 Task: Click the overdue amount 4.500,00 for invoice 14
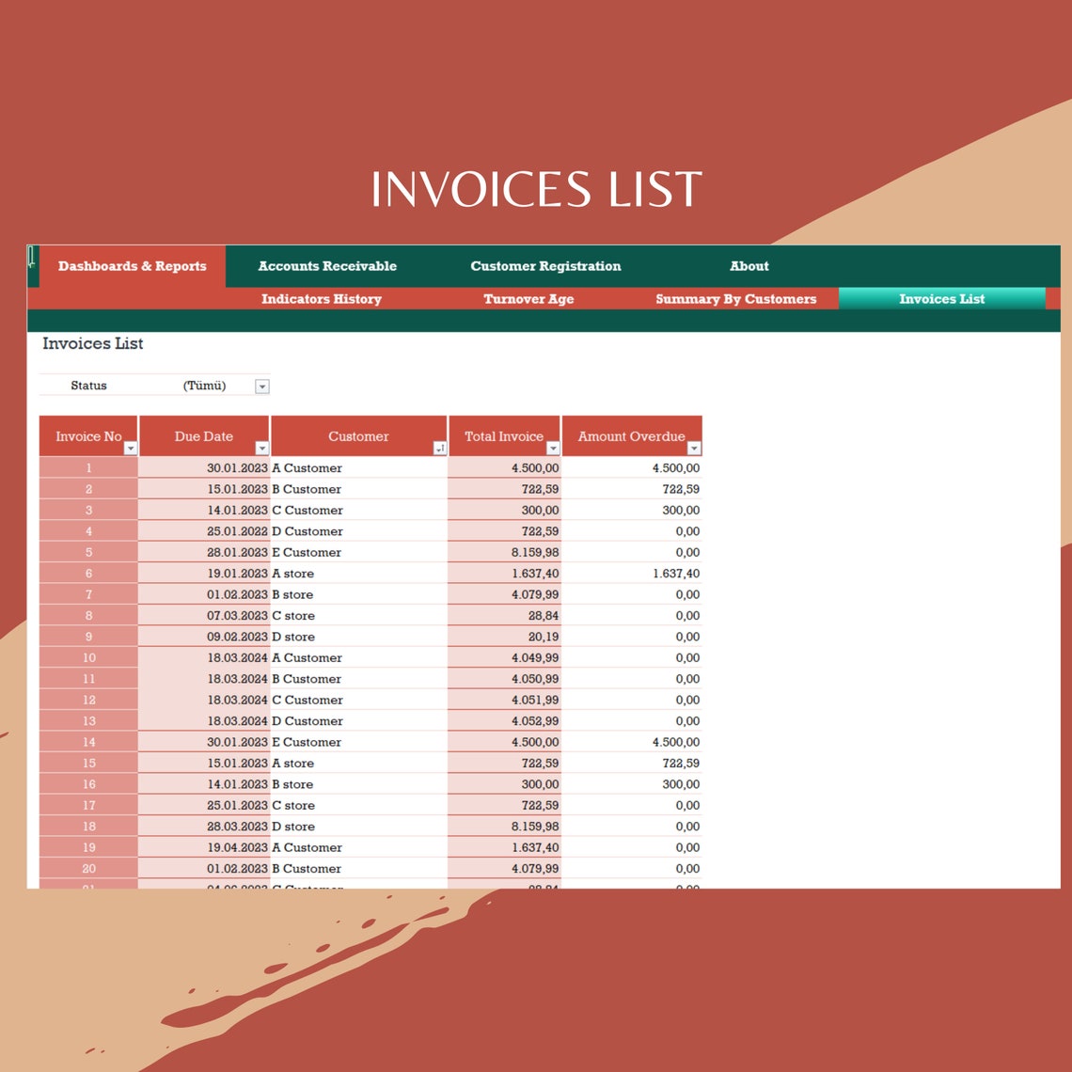[x=673, y=742]
